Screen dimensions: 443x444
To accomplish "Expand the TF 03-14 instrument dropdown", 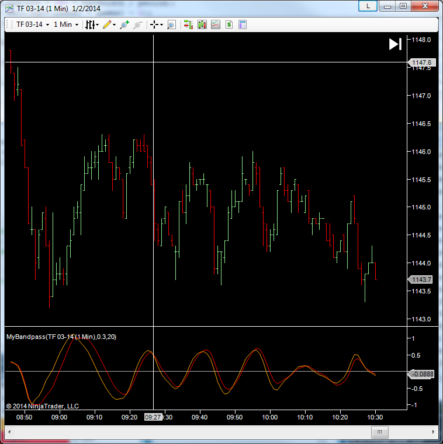I will pos(47,25).
